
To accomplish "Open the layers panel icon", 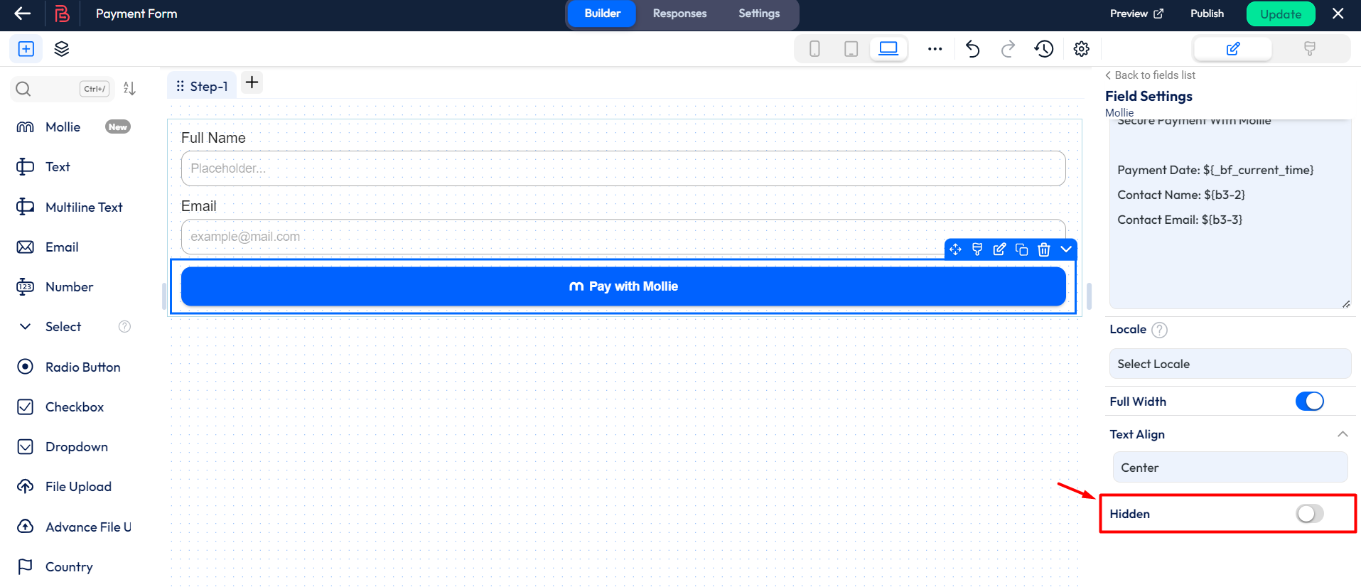I will click(x=62, y=49).
